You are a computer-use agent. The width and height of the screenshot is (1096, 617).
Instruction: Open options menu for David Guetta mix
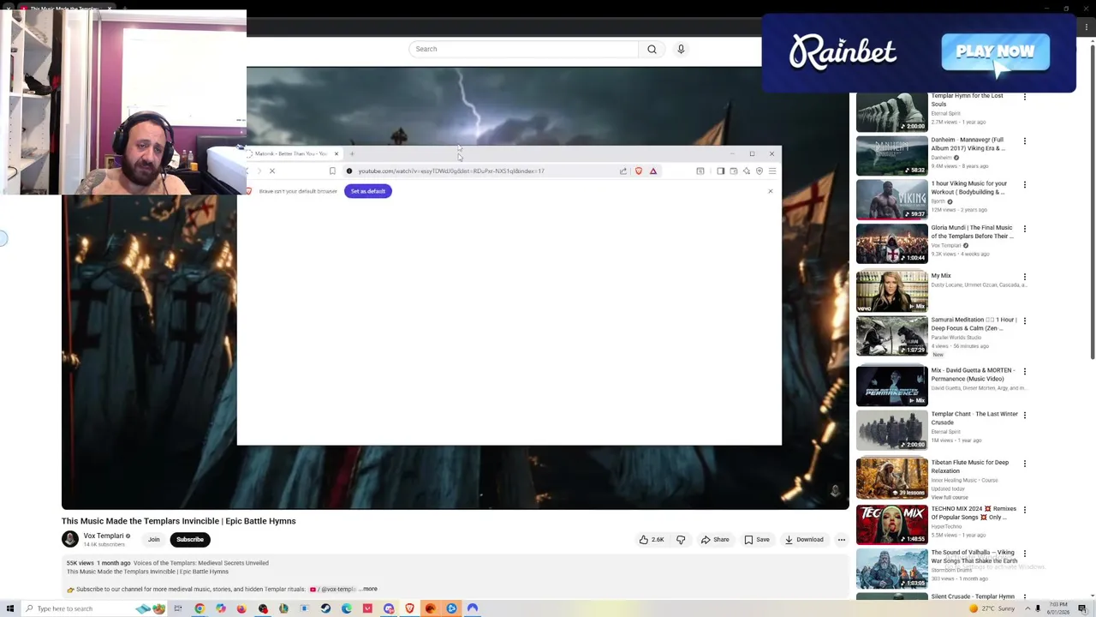coord(1025,371)
